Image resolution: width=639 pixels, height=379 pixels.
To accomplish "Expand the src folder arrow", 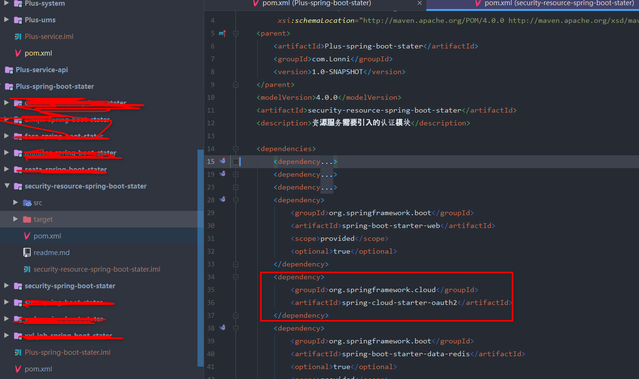I will click(16, 203).
